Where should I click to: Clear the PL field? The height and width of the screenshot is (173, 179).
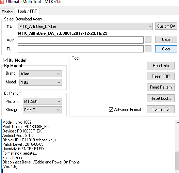click(166, 49)
